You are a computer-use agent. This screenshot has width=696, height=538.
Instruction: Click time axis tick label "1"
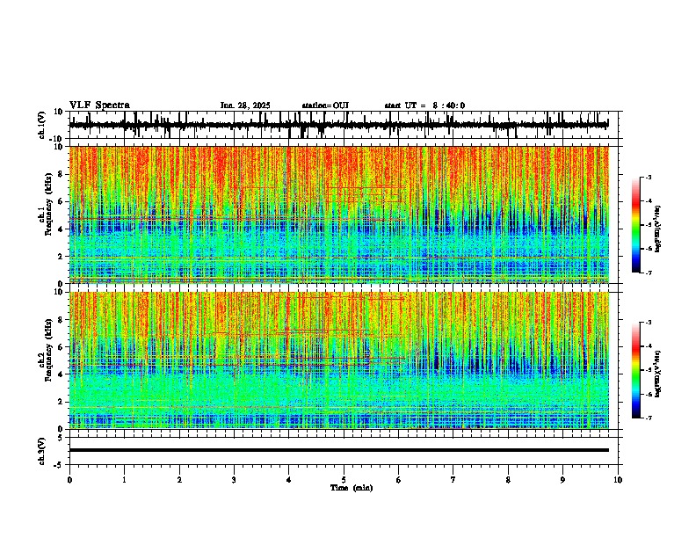click(x=124, y=480)
